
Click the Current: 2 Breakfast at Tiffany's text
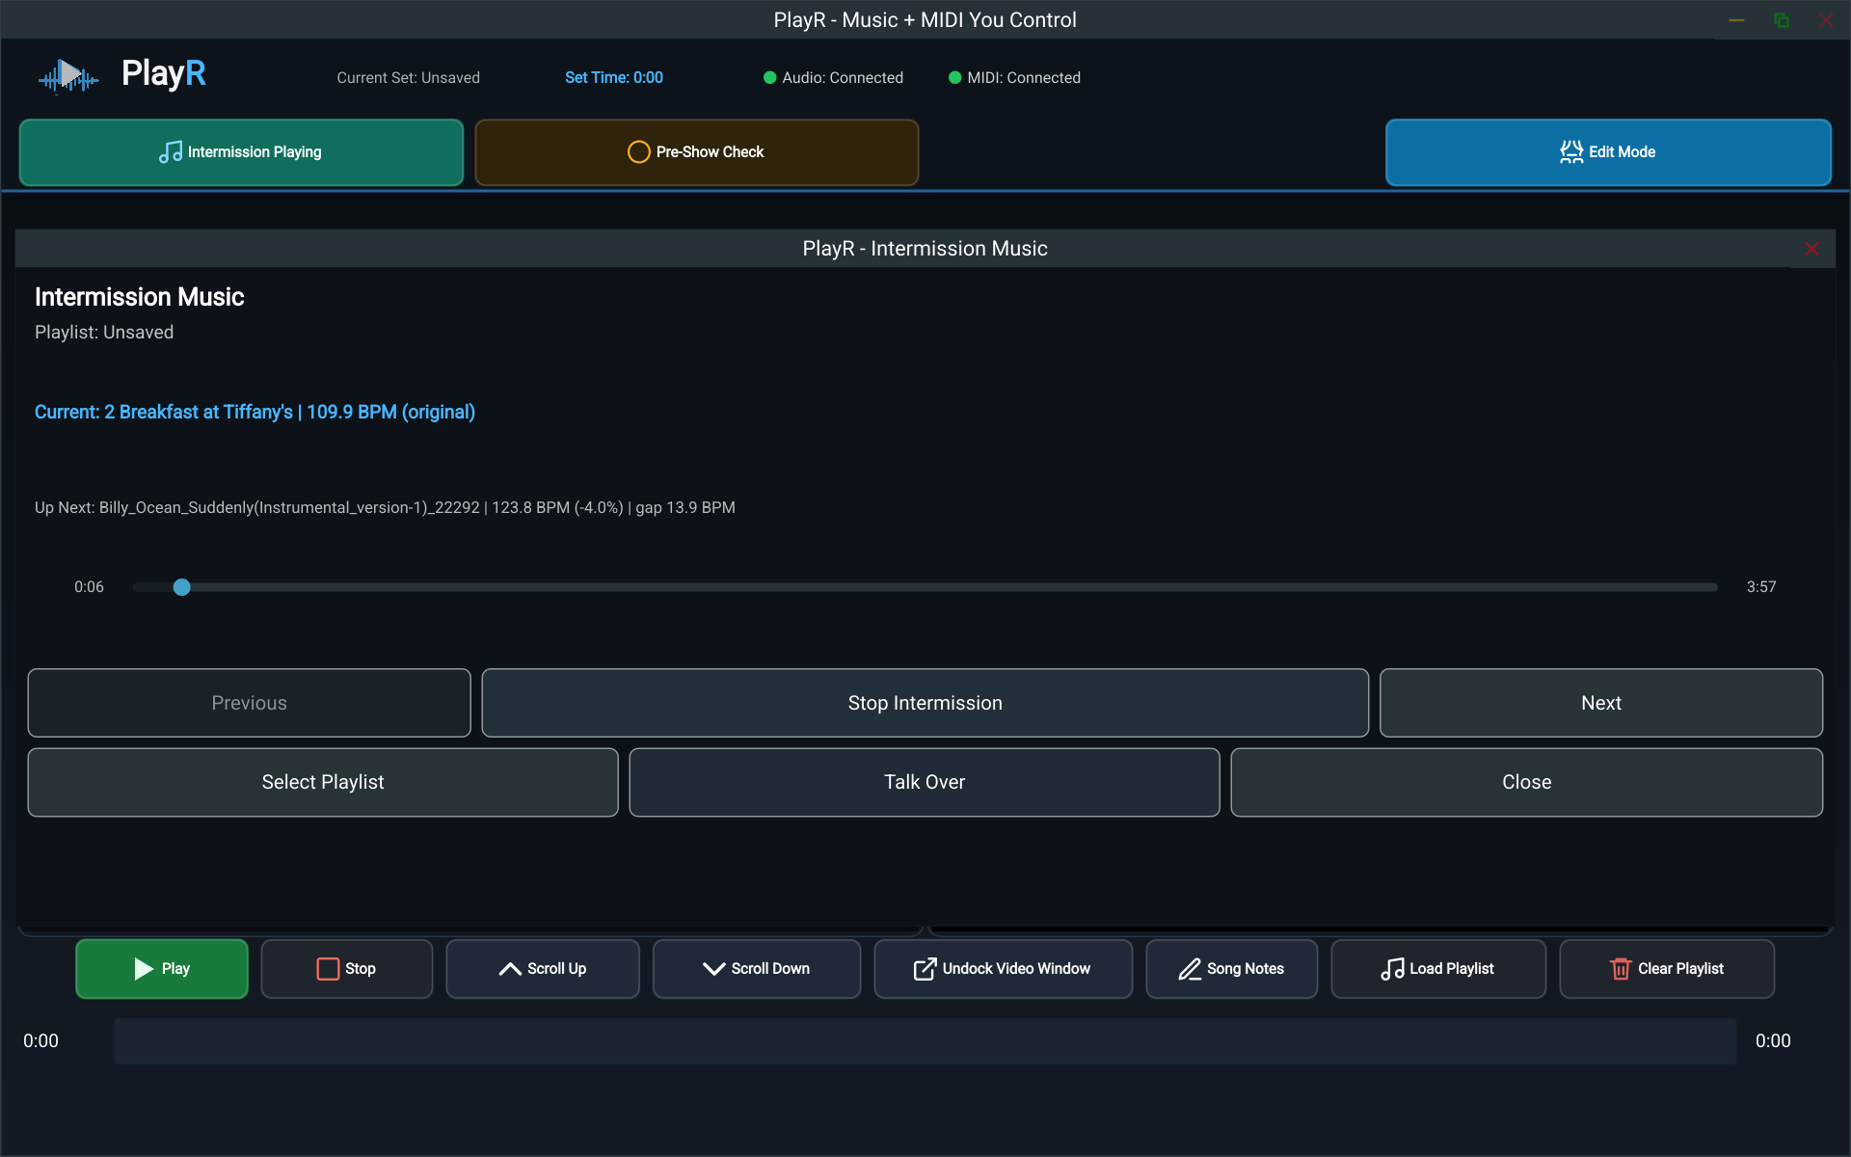coord(255,412)
